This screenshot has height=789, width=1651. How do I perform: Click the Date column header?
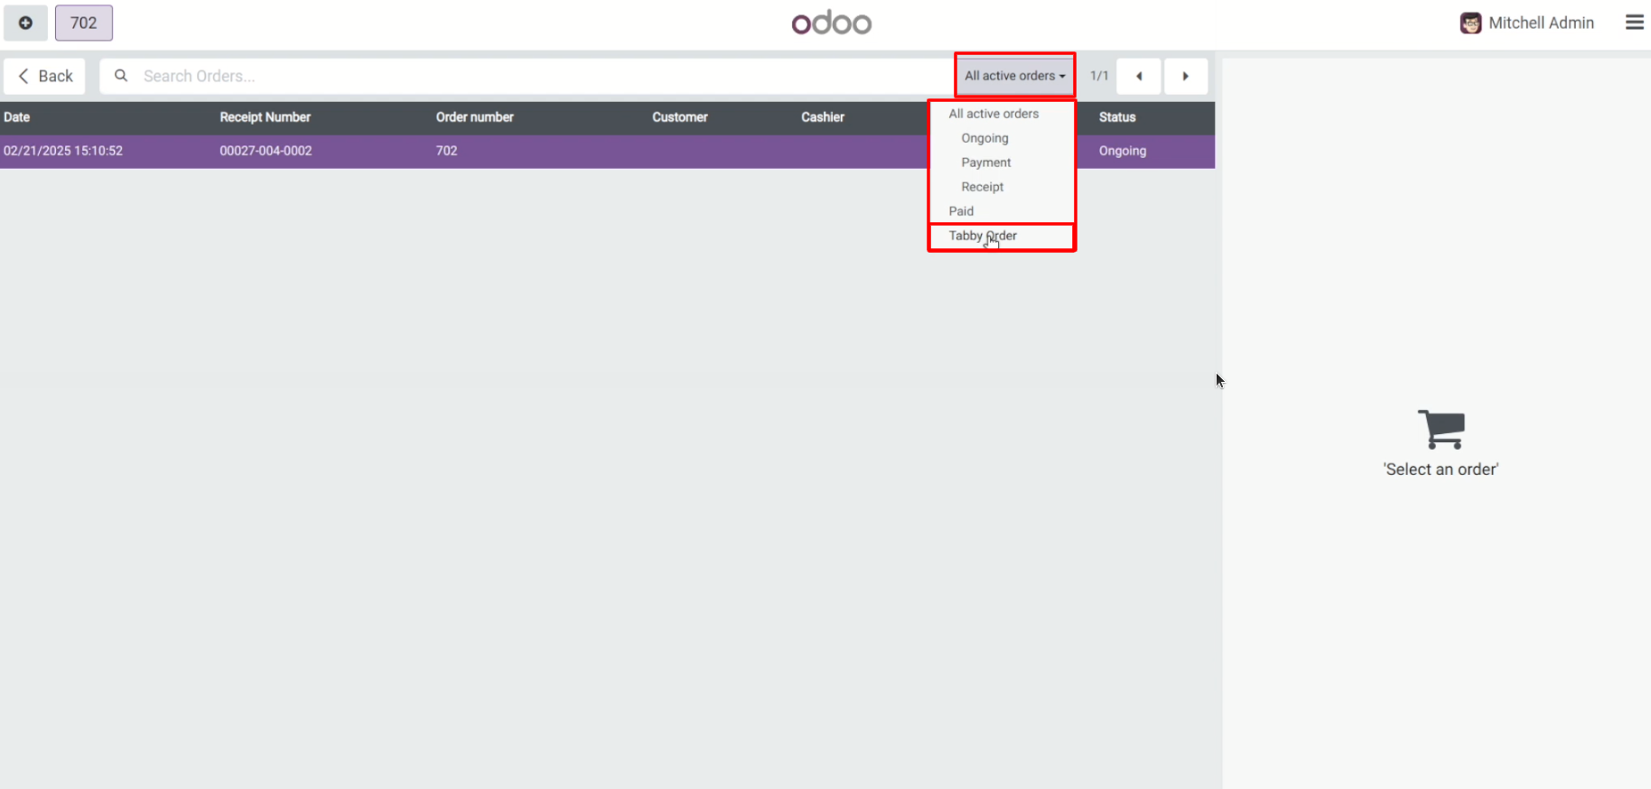tap(17, 117)
